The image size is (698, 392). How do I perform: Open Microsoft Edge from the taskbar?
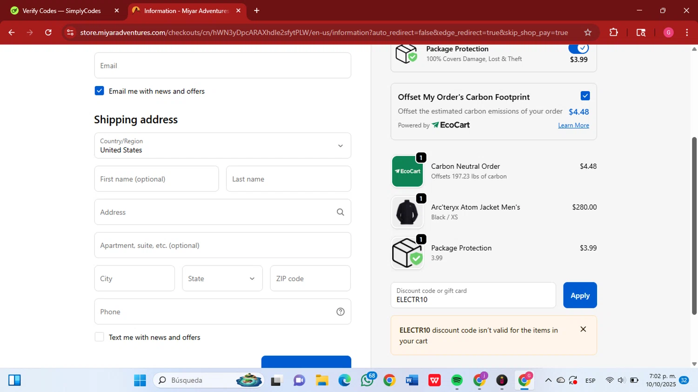pyautogui.click(x=344, y=380)
